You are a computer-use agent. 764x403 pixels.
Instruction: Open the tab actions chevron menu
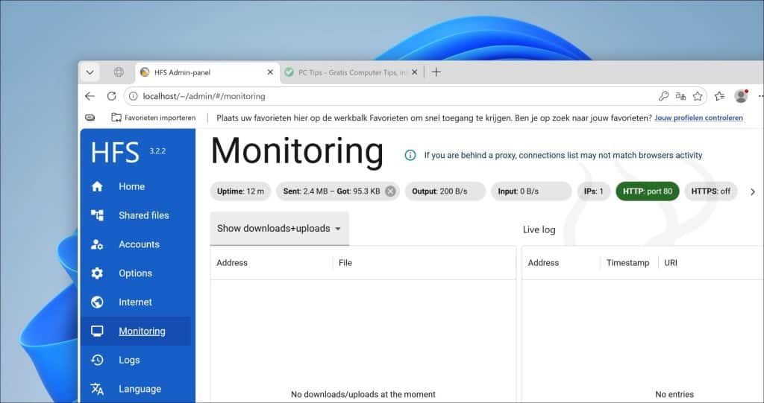(x=90, y=72)
